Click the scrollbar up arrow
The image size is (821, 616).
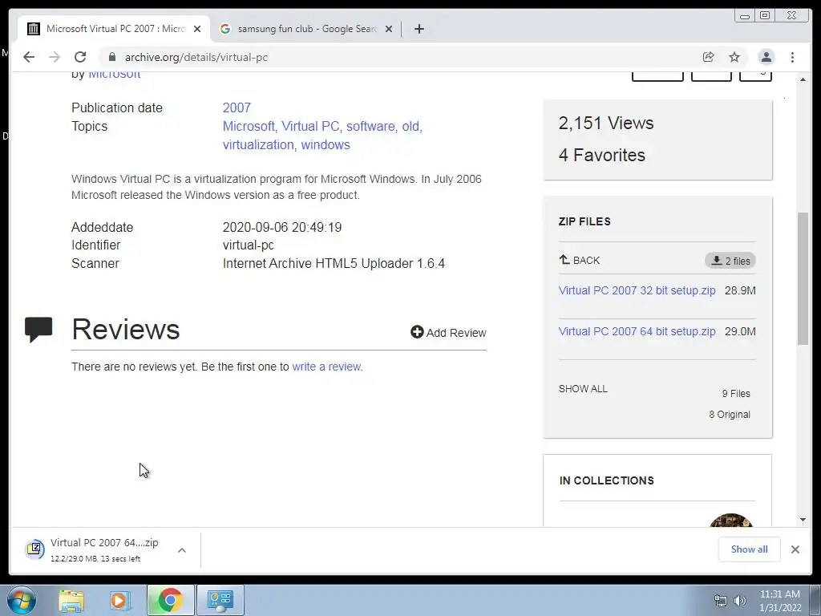pos(803,79)
